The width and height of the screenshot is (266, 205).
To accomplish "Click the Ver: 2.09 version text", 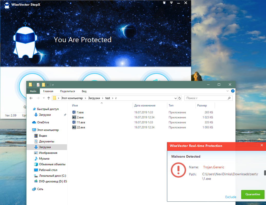I will point(11,116).
